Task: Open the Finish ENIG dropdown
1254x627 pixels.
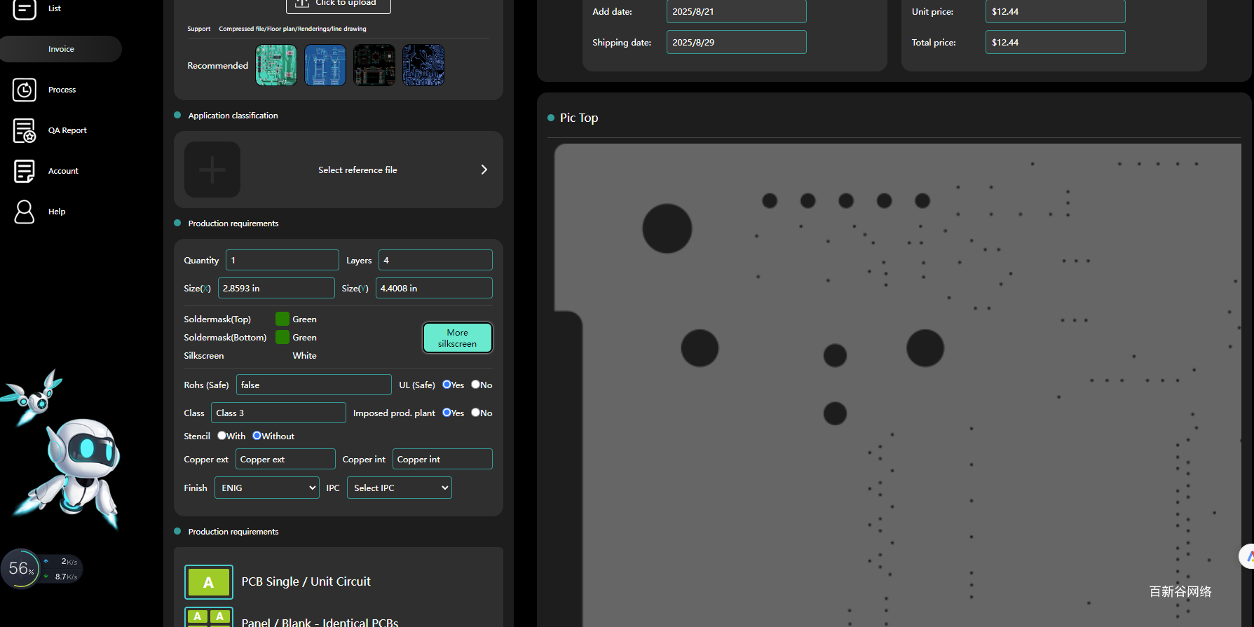Action: 267,488
